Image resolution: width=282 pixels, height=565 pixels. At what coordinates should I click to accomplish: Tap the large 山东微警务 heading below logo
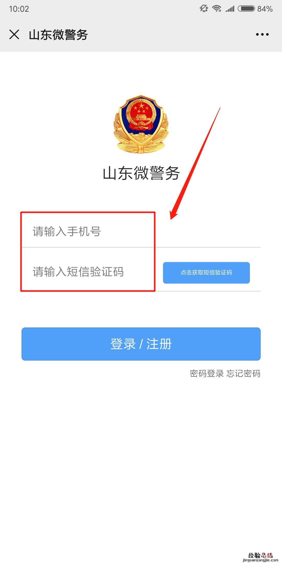pyautogui.click(x=141, y=173)
